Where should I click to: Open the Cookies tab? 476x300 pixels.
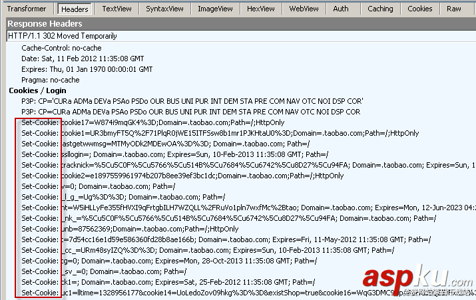(x=420, y=9)
